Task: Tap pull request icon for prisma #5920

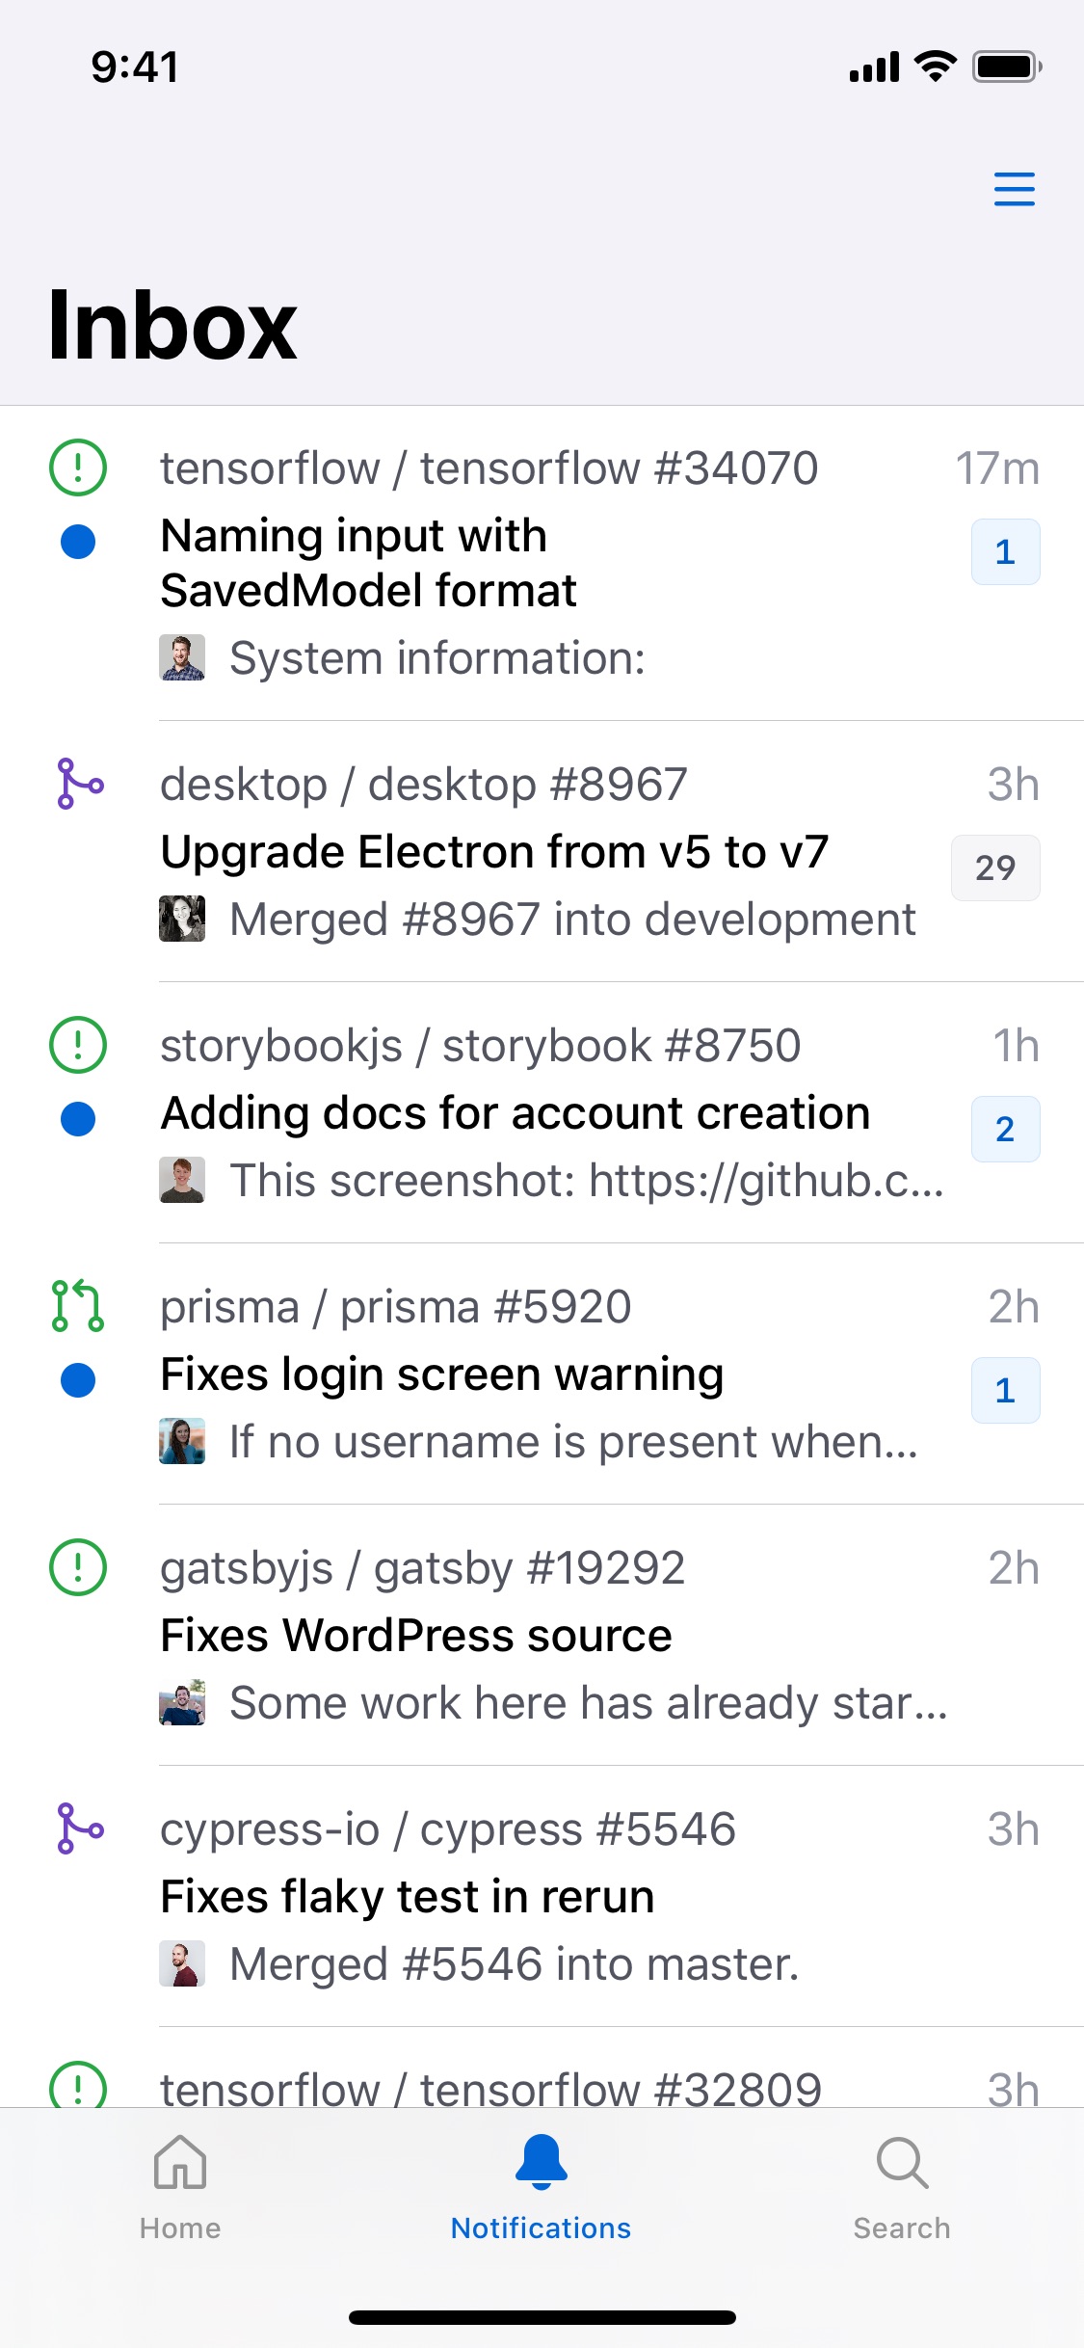Action: tap(77, 1306)
